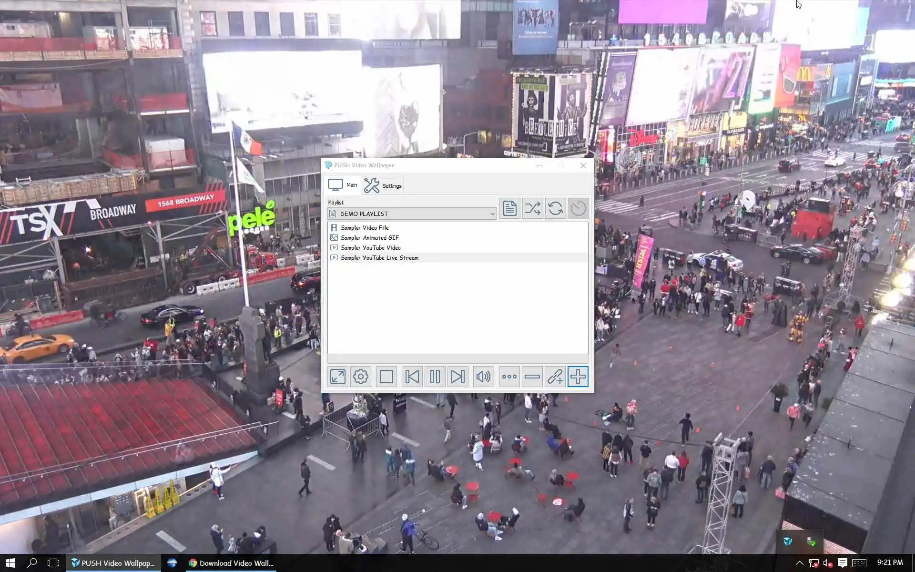
Task: Open Chrome Download Video Wallpaper taskbar item
Action: [232, 563]
